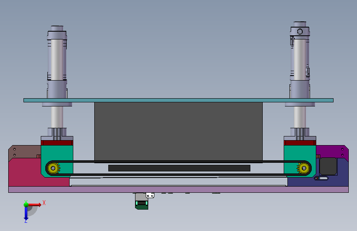Image resolution: width=357 pixels, height=231 pixels.
Task: Click the X label on the coordinate triad
Action: (44, 203)
